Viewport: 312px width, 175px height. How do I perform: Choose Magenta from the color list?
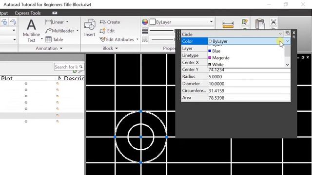[x=246, y=58]
